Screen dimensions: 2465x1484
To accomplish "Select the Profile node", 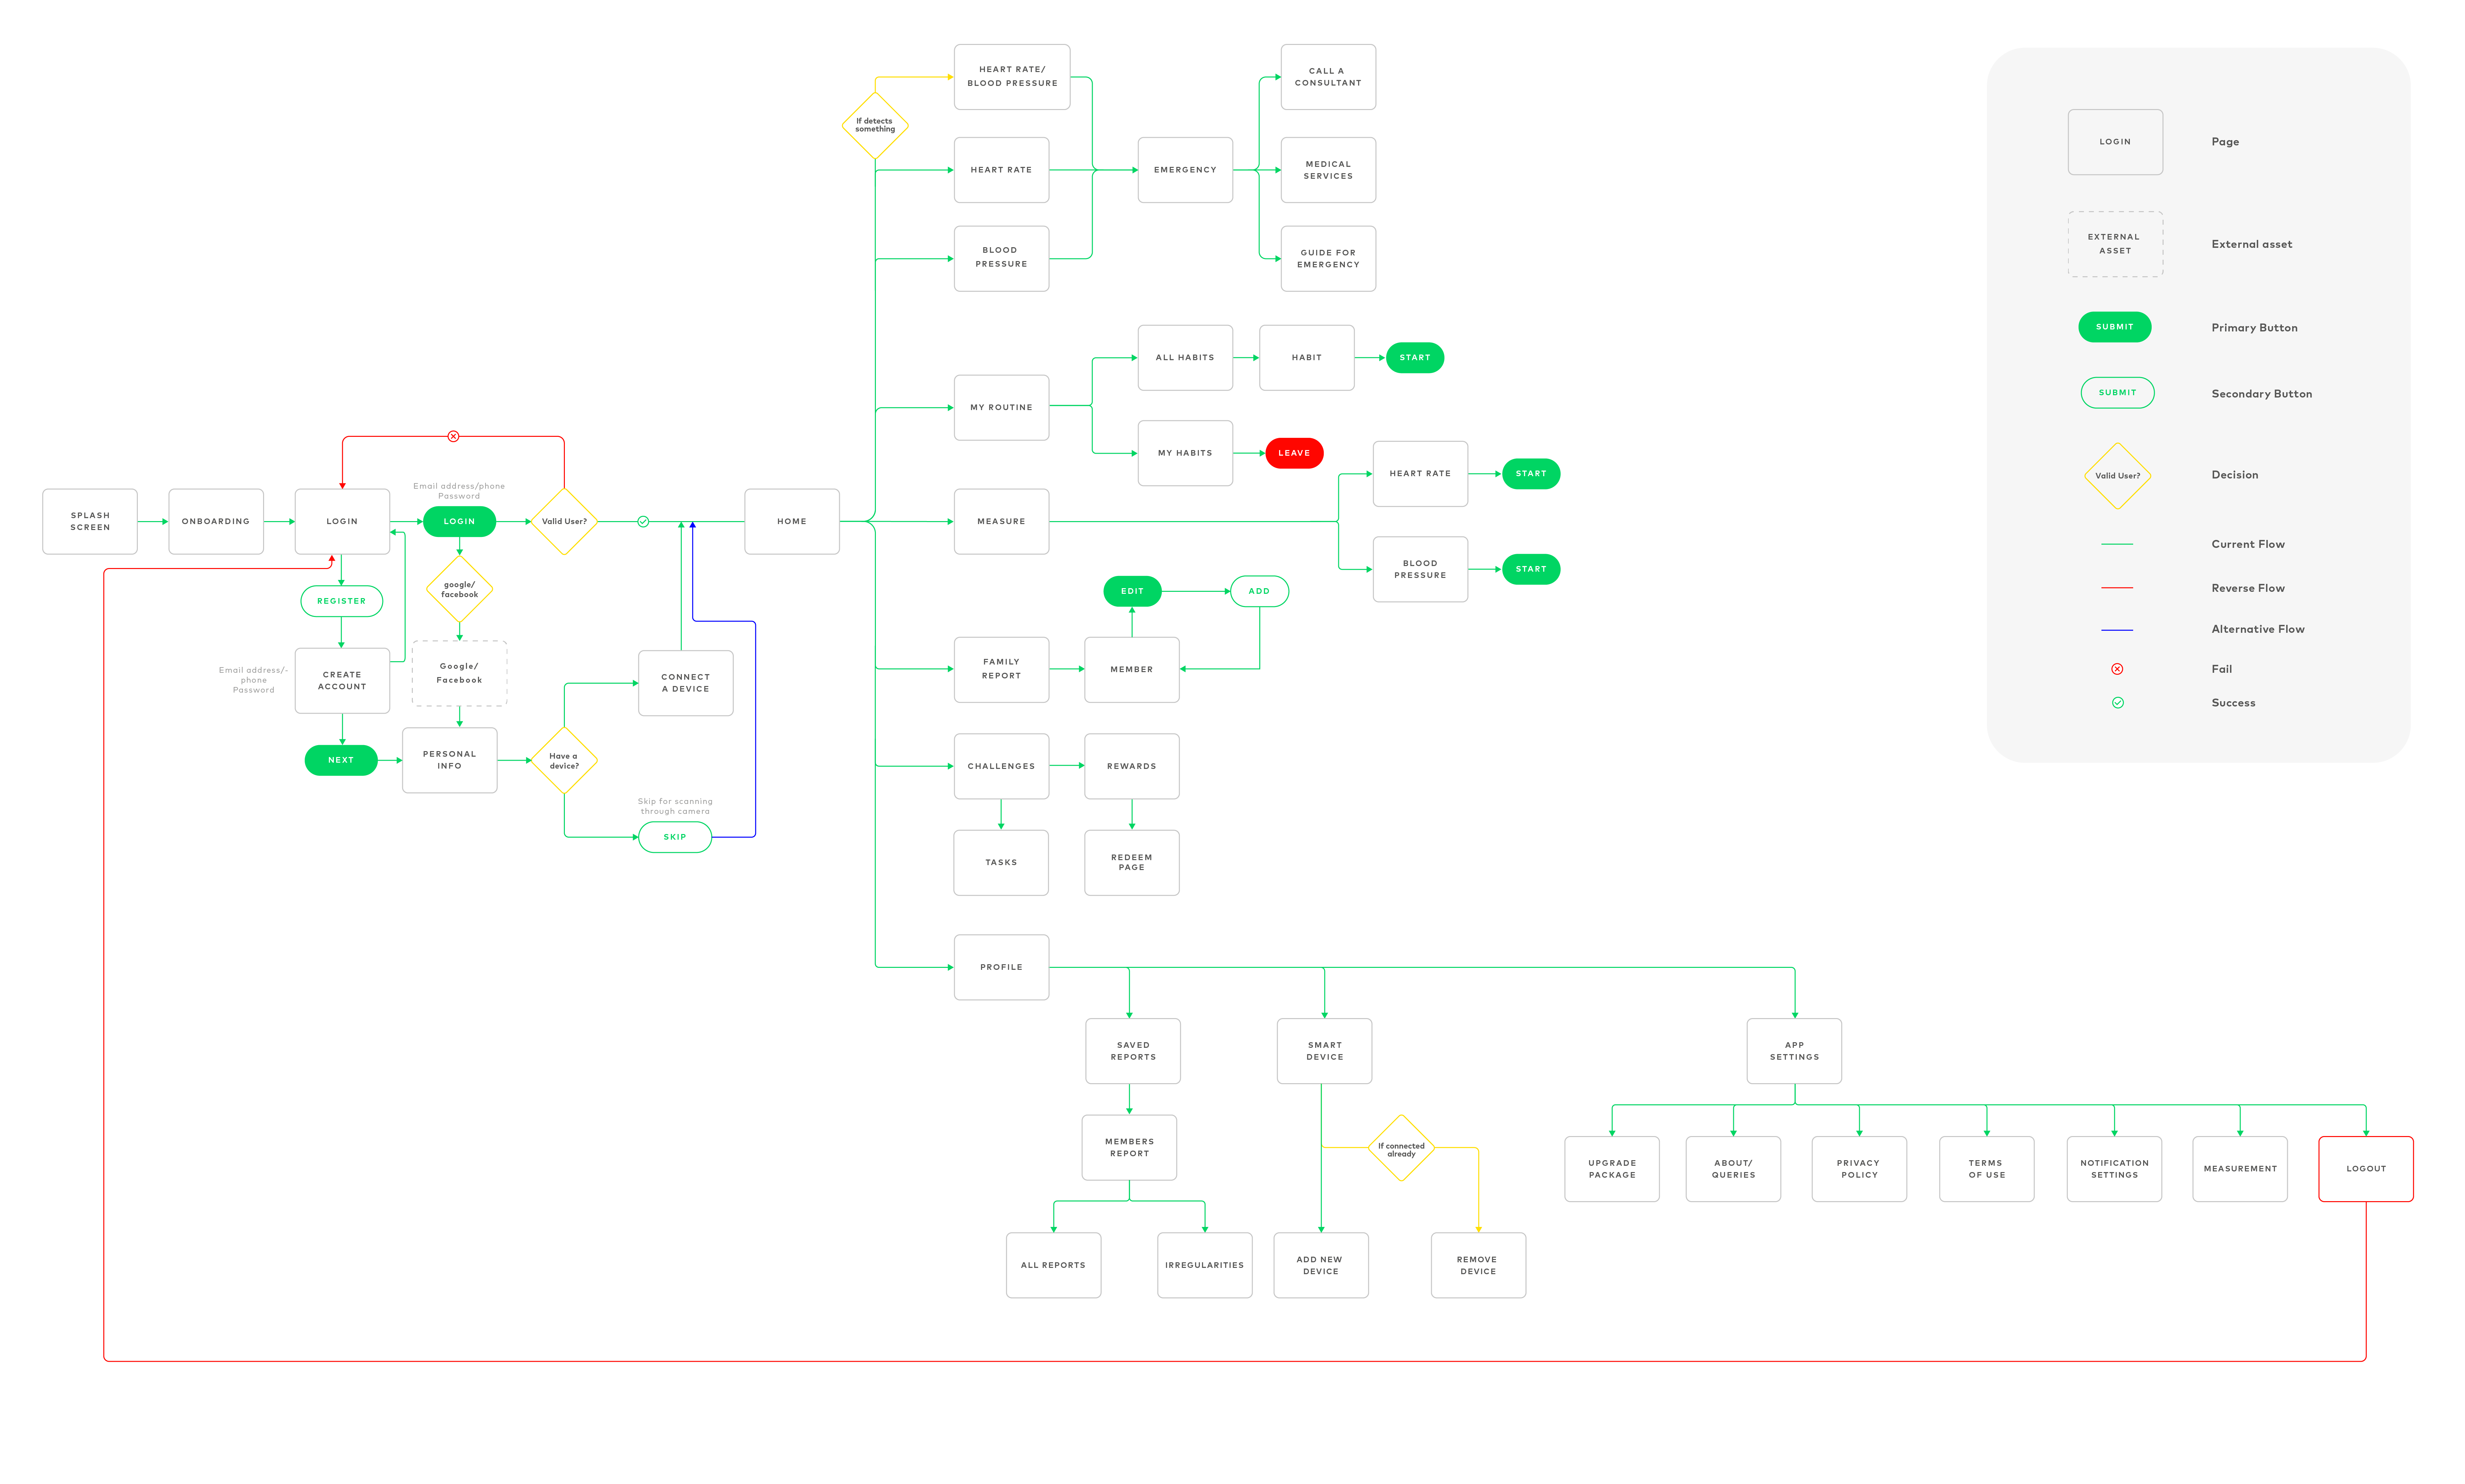I will 1001,967.
